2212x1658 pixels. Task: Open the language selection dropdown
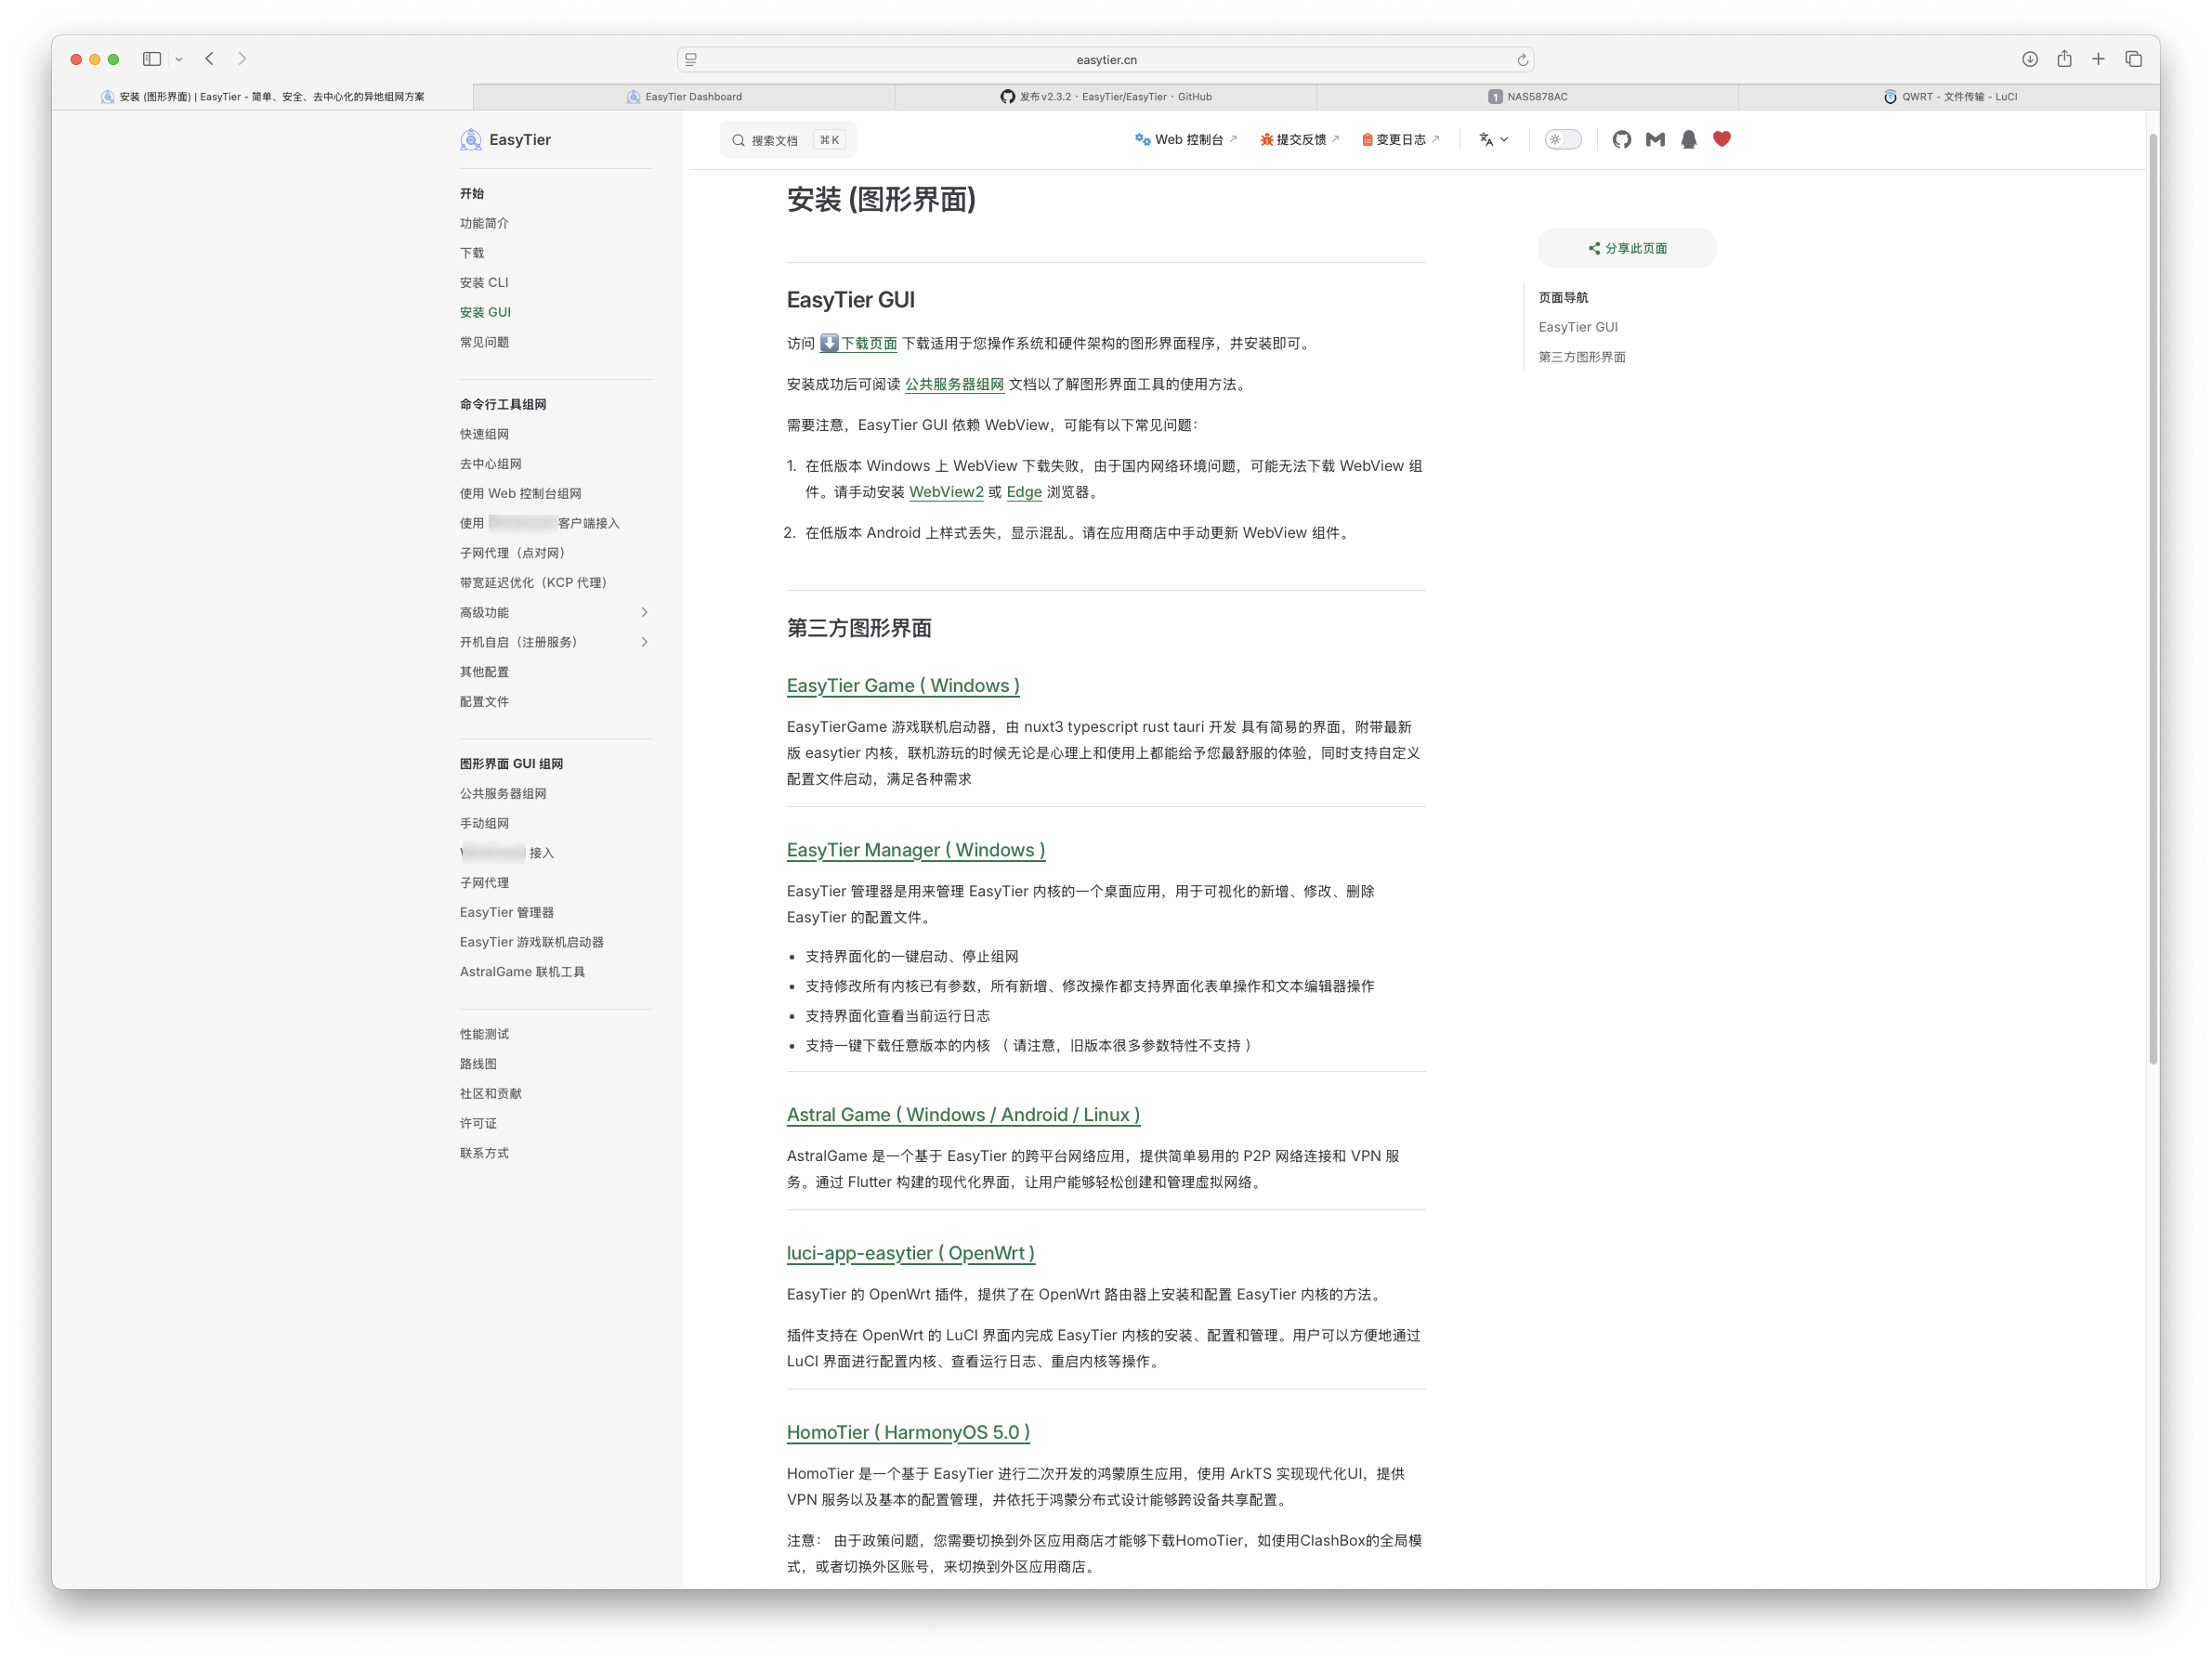(1493, 140)
